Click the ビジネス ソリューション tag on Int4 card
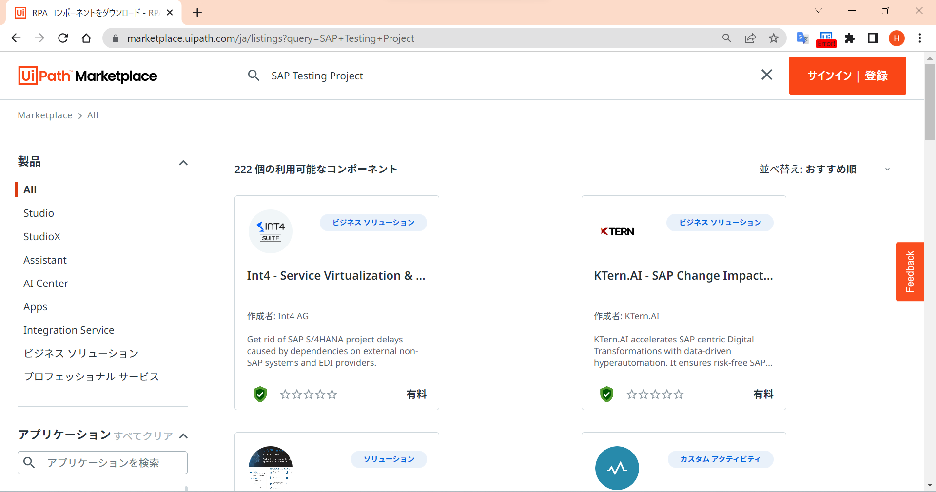The height and width of the screenshot is (492, 936). click(x=373, y=223)
